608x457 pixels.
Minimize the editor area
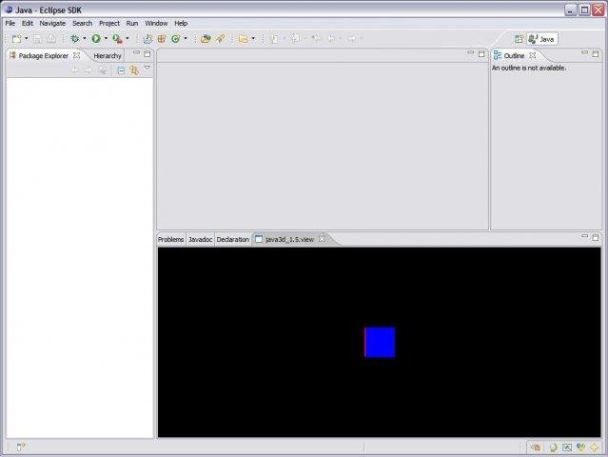[x=471, y=52]
